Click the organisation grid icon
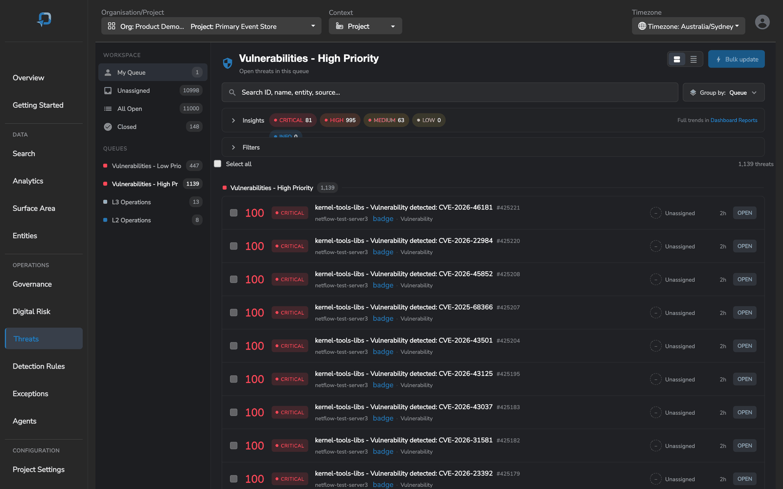 [112, 26]
